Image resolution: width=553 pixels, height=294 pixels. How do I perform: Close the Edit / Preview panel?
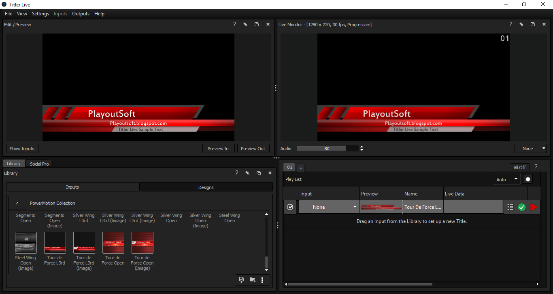coord(268,24)
